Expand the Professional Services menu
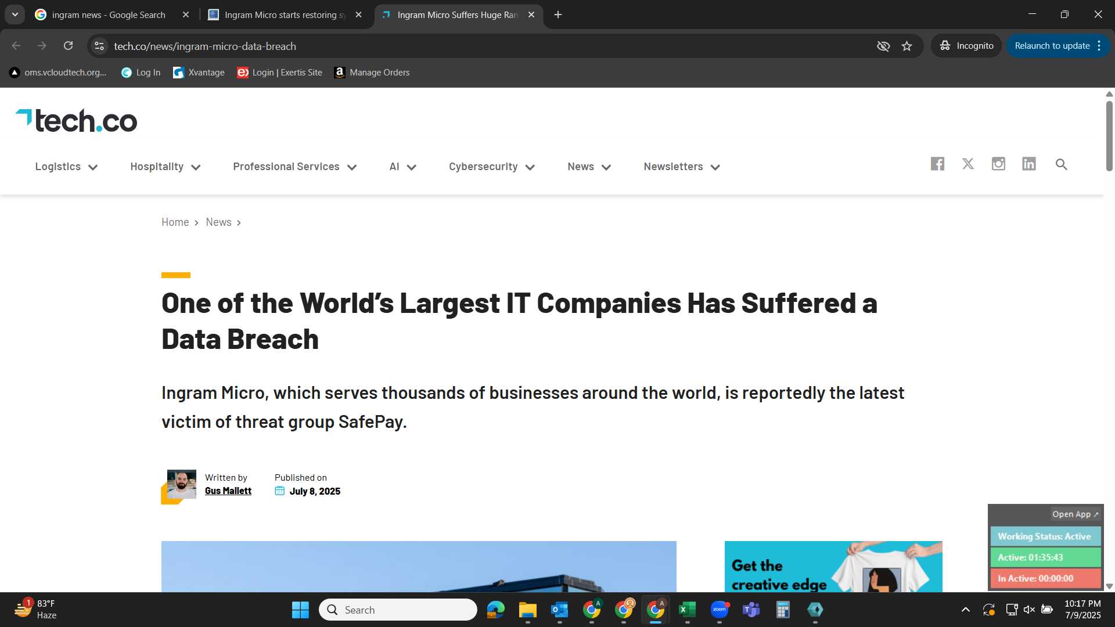The image size is (1115, 627). coord(295,167)
